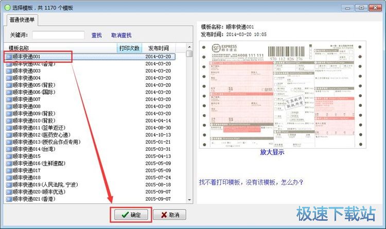This screenshot has width=386, height=229.
Task: Select the 顺丰快递016 (生鲜速配) row name
Action: pyautogui.click(x=39, y=164)
